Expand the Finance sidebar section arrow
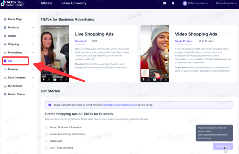 33,69
